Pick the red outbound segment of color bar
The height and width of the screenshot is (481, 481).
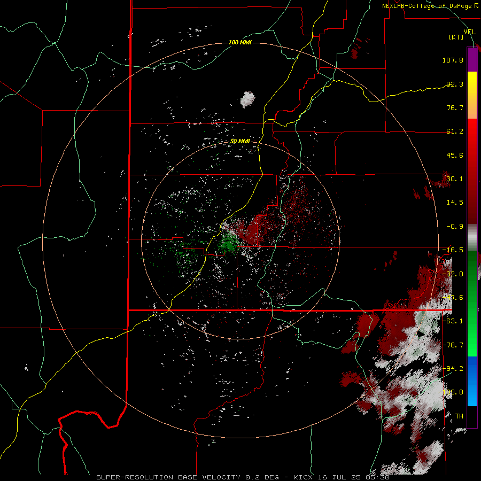(472, 171)
